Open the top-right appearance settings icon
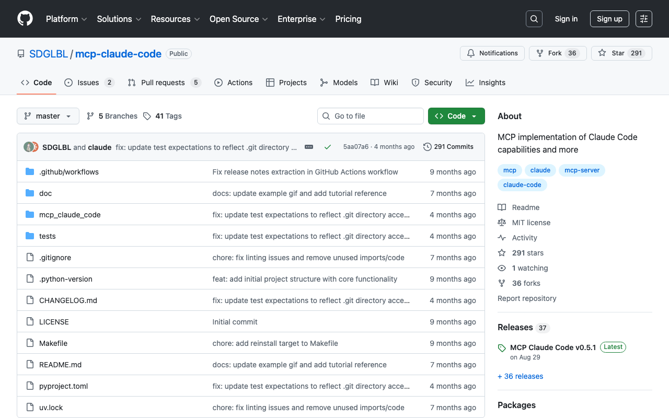 [x=643, y=19]
